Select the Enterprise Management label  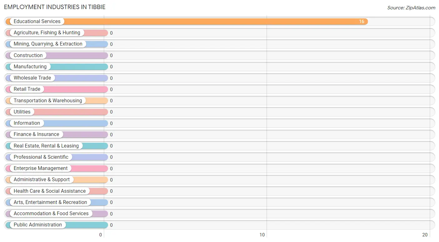(x=41, y=168)
